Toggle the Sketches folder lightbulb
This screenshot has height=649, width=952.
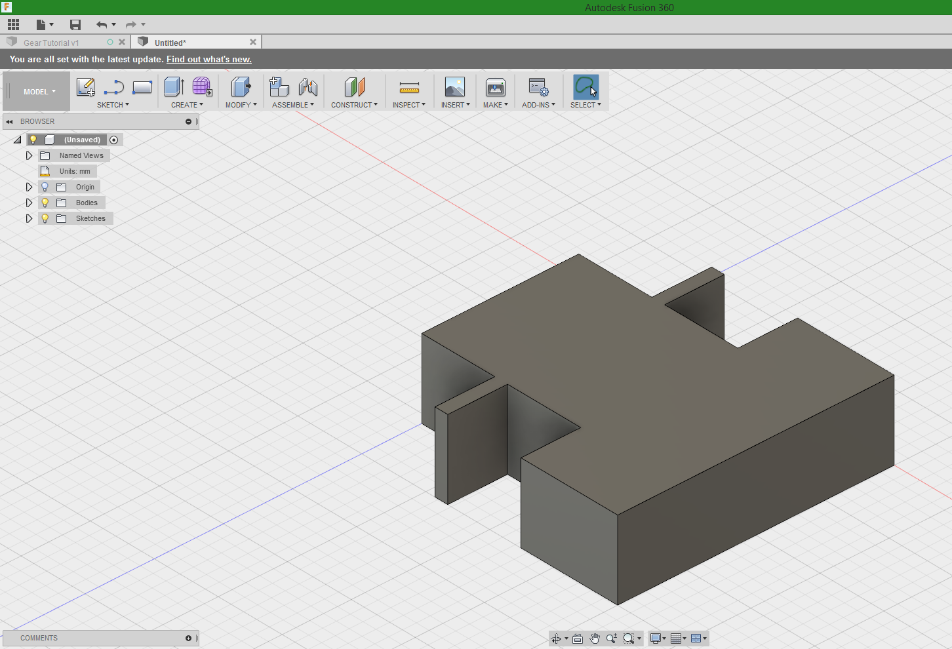(x=44, y=218)
